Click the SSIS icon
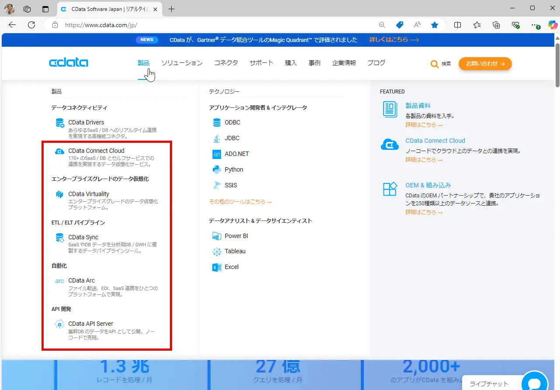Viewport: 560px width, 390px height. (217, 186)
